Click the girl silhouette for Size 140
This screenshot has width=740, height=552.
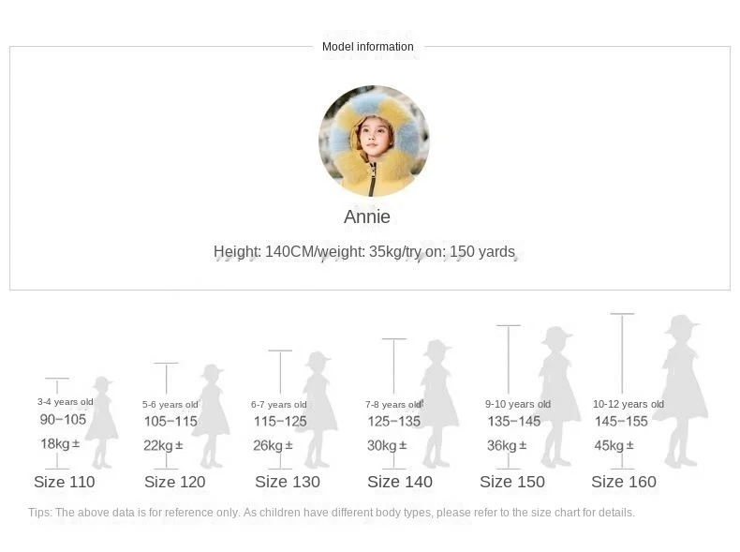click(x=436, y=405)
